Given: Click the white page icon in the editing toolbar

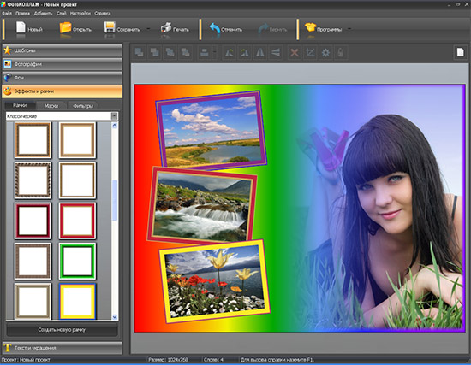Looking at the screenshot, I should 460,52.
